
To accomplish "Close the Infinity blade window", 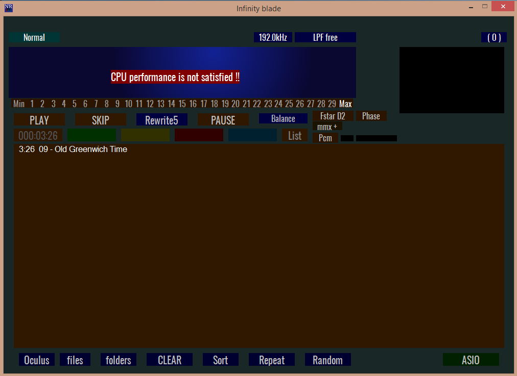I will pos(503,6).
